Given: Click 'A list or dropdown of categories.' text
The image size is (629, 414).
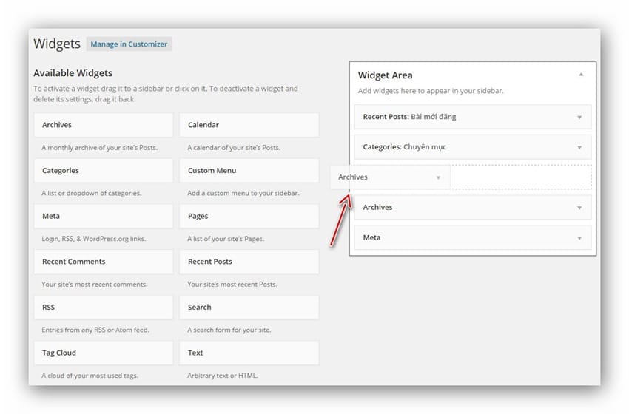Looking at the screenshot, I should [x=92, y=193].
